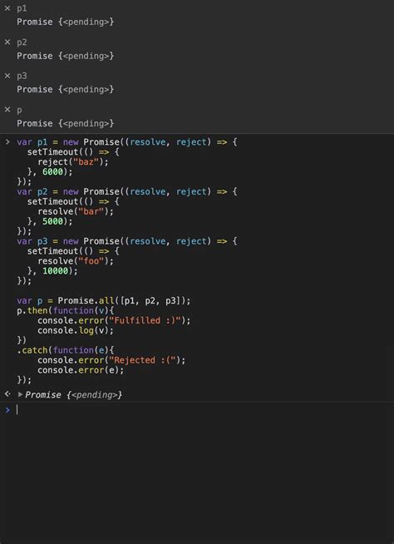
Task: Remove the live expression named p
Action: [7, 110]
